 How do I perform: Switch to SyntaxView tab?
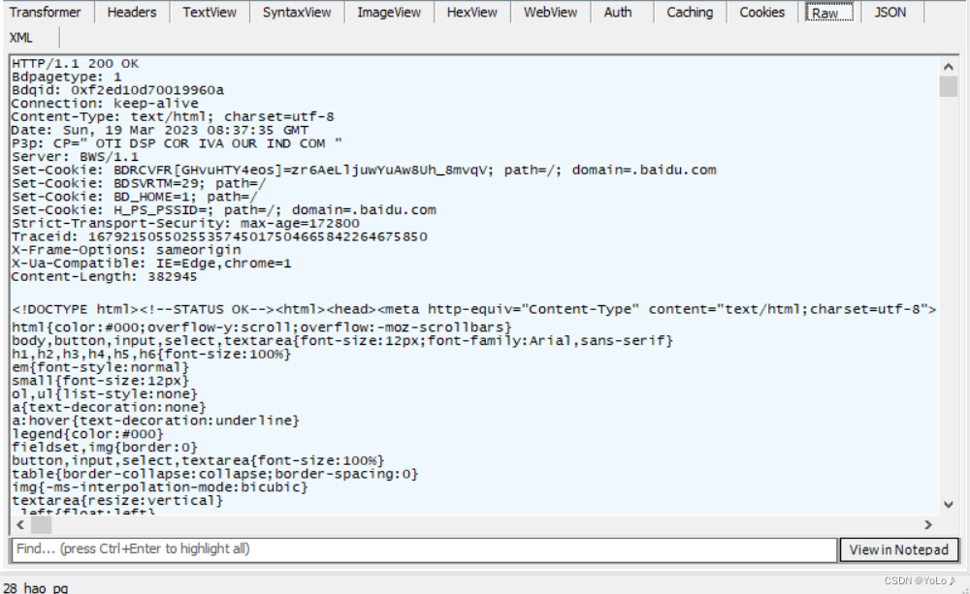(297, 13)
